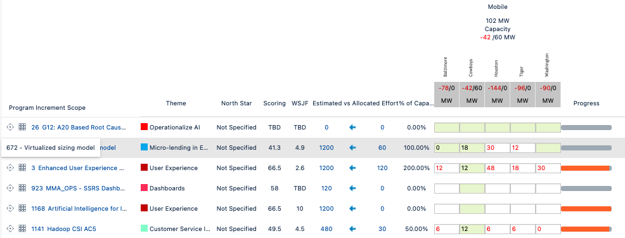This screenshot has width=625, height=238.
Task: Click the blue arrow in Operationalize AI row
Action: [x=352, y=128]
